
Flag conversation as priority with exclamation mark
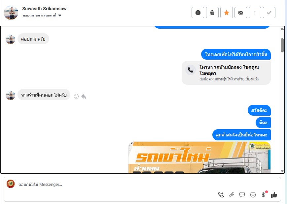click(x=255, y=13)
